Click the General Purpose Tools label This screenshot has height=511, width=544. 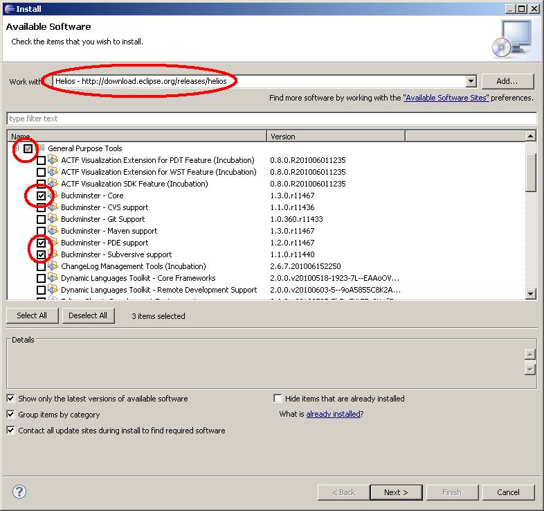point(85,148)
